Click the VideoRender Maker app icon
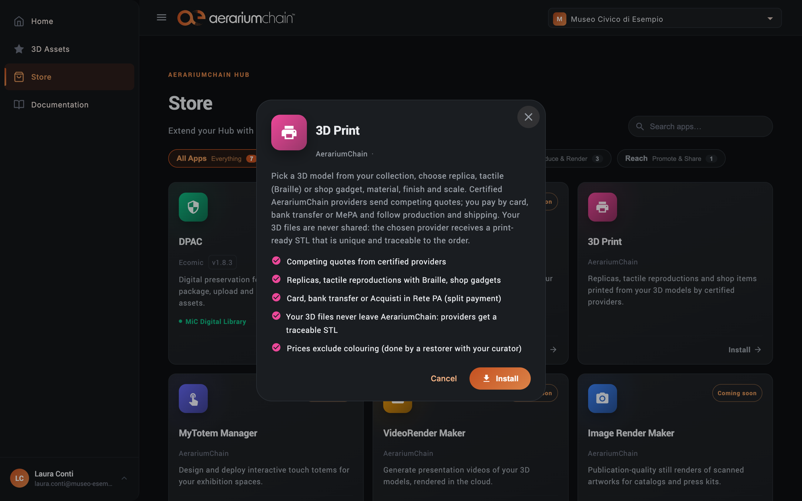 (397, 406)
